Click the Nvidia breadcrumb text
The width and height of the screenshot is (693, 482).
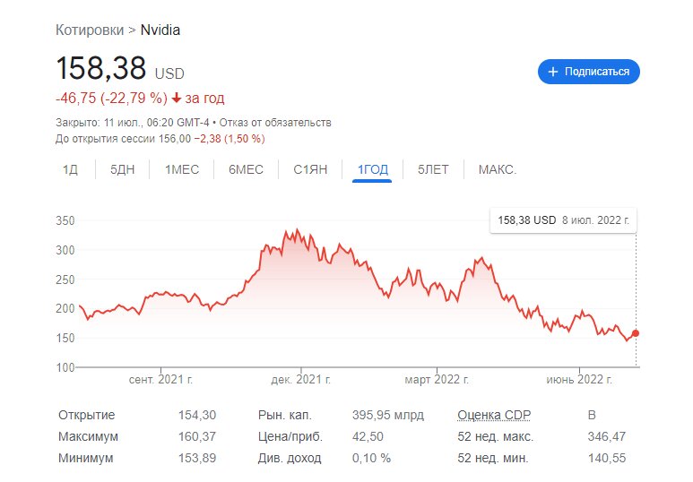(160, 30)
